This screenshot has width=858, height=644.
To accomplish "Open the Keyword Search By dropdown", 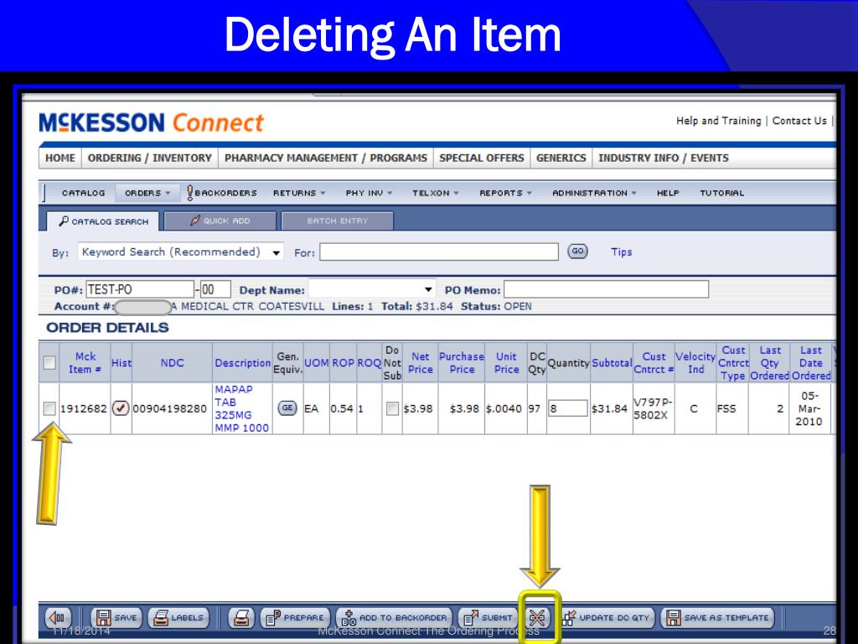I will (x=181, y=252).
